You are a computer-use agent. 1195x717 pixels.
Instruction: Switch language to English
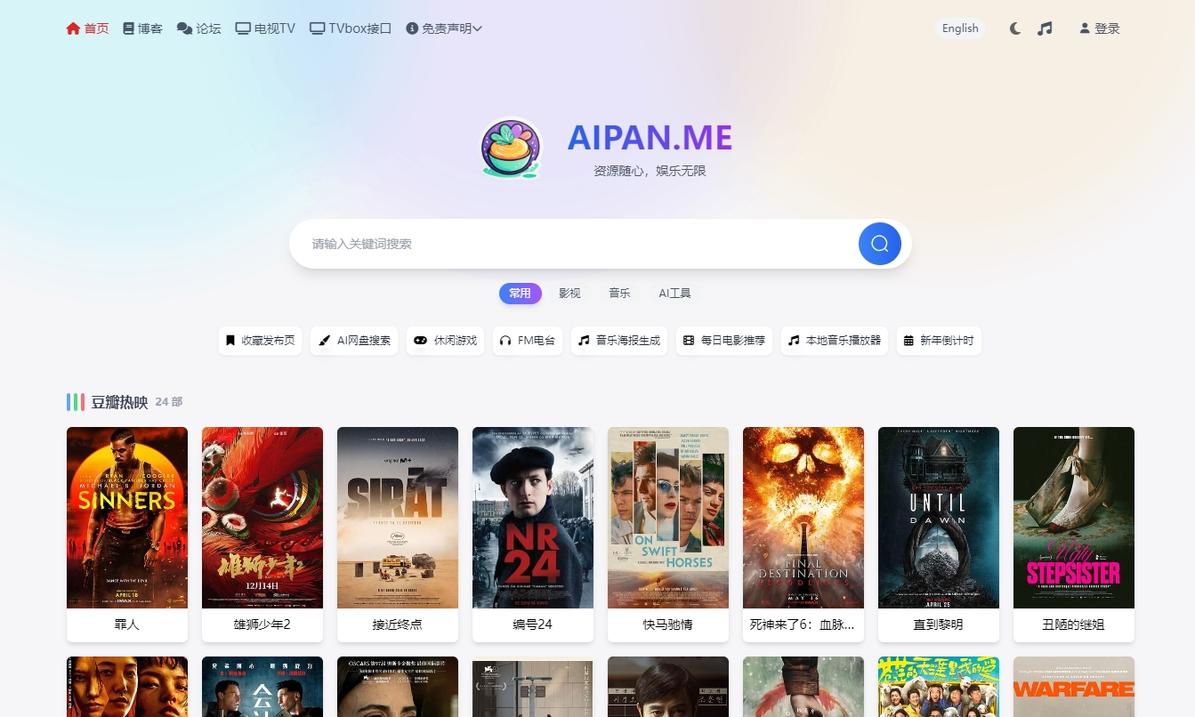(960, 28)
